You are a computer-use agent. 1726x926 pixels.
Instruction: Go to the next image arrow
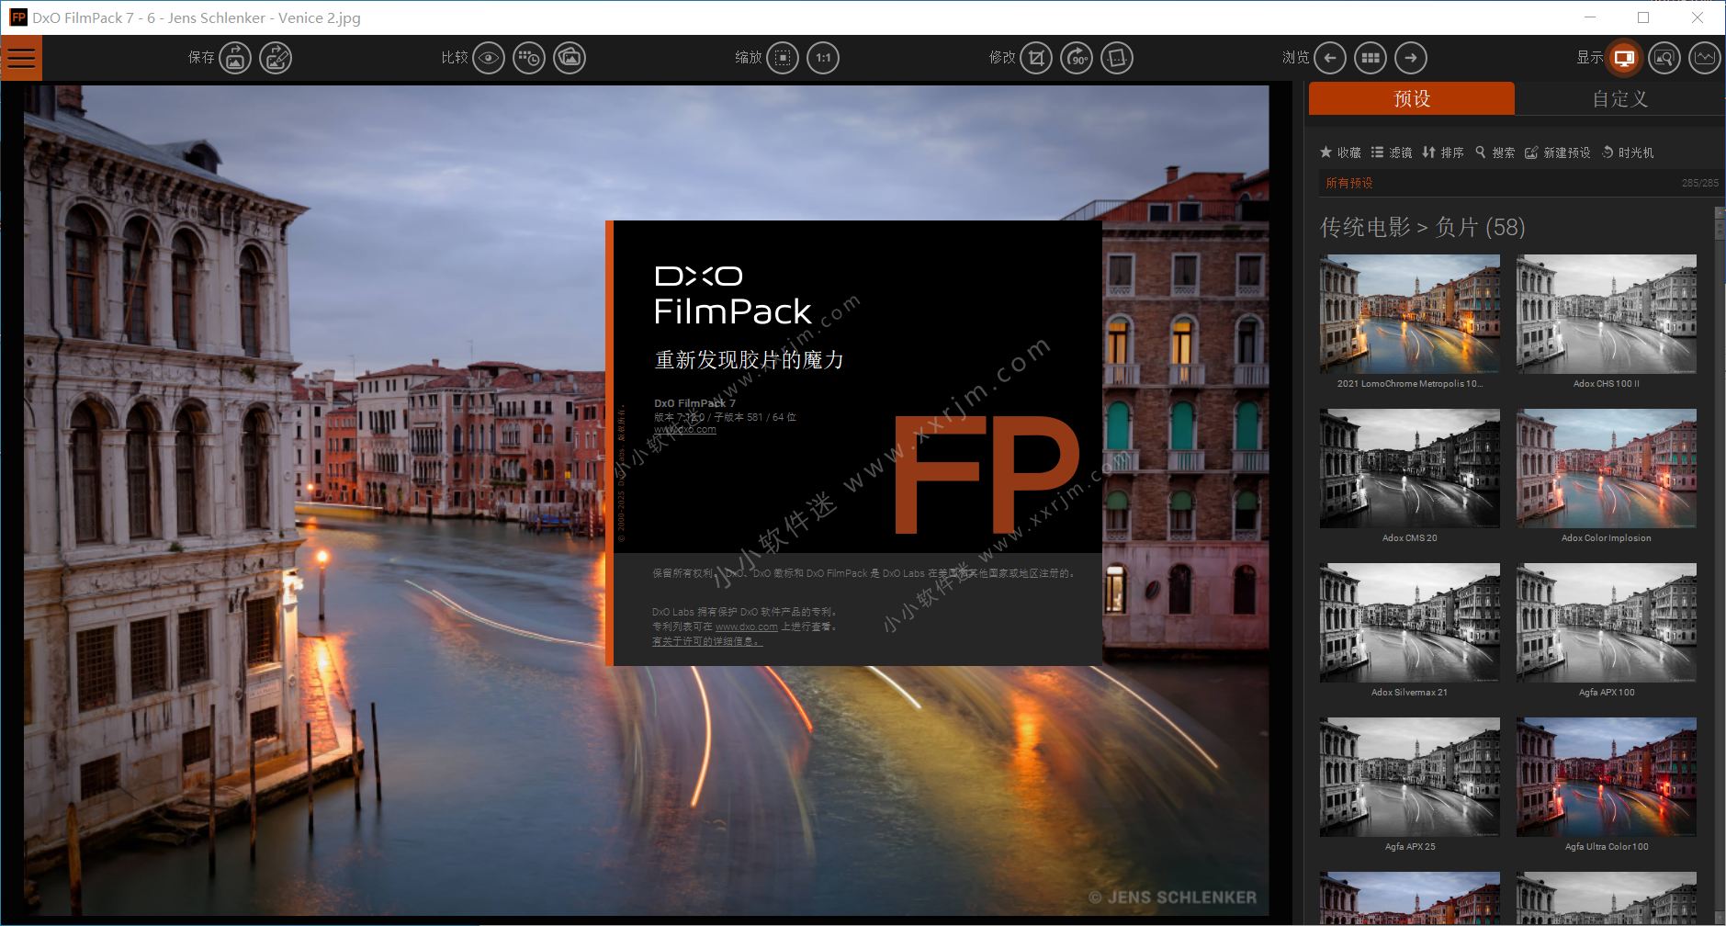pos(1410,58)
